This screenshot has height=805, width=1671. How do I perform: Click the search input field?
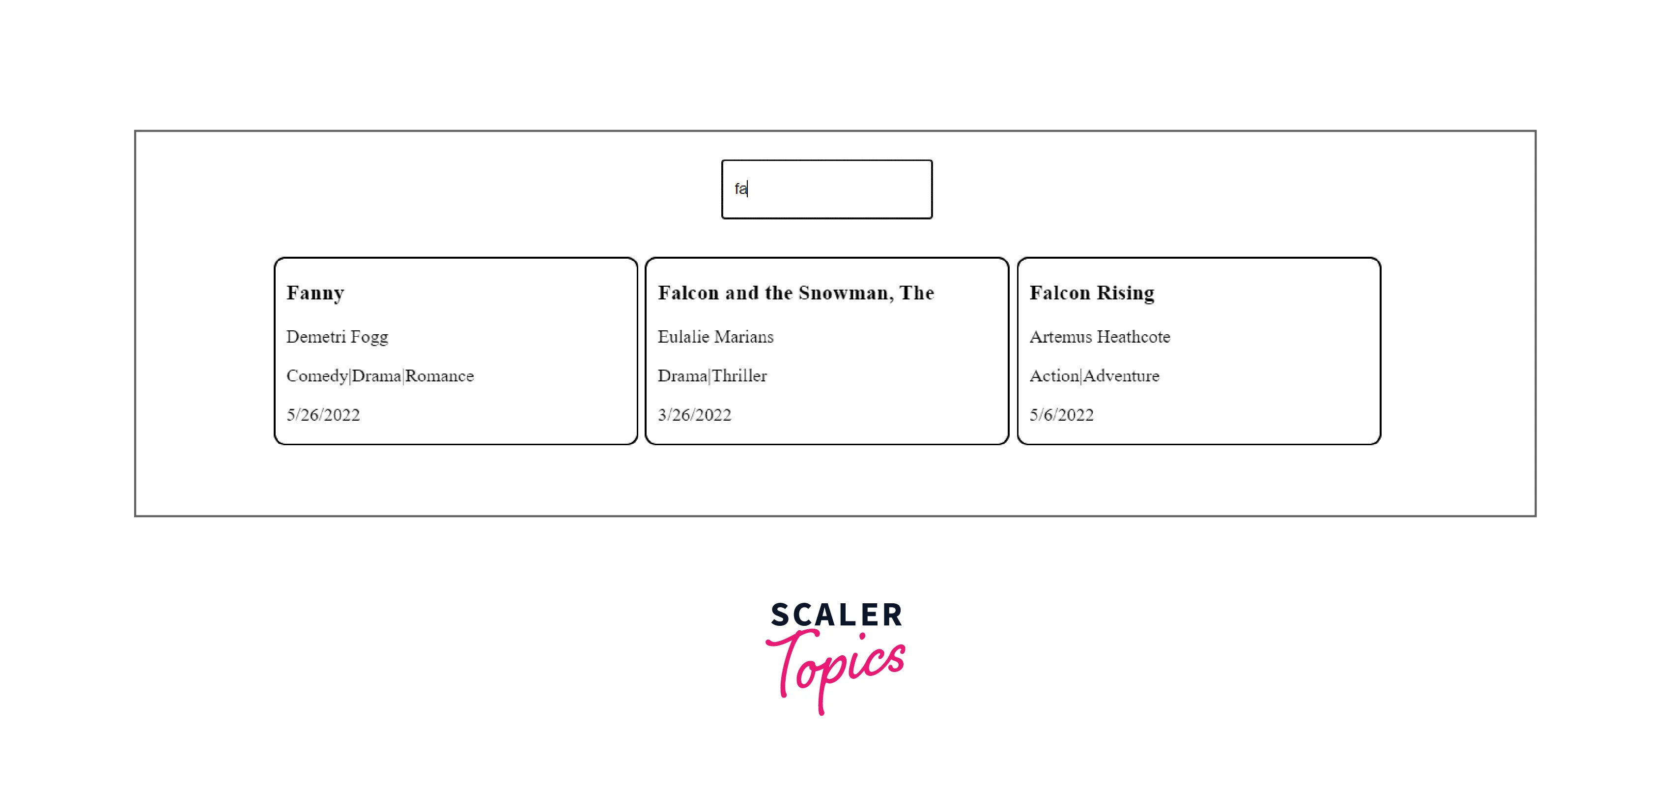(x=826, y=188)
